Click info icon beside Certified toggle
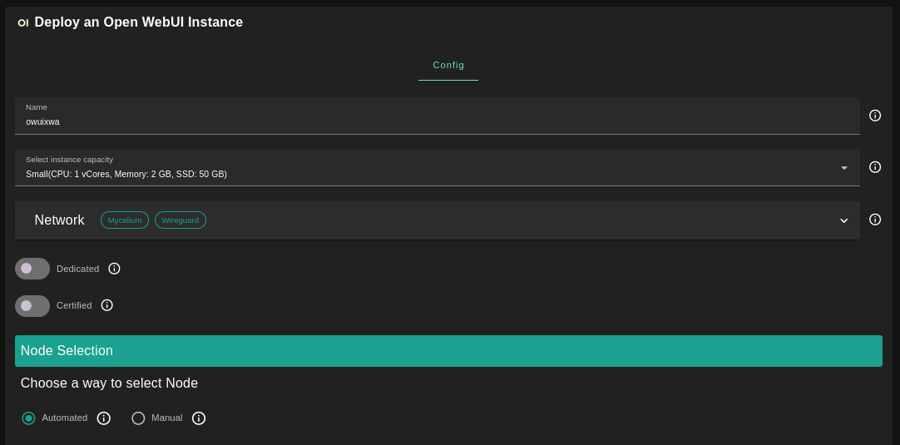This screenshot has width=900, height=445. 107,305
